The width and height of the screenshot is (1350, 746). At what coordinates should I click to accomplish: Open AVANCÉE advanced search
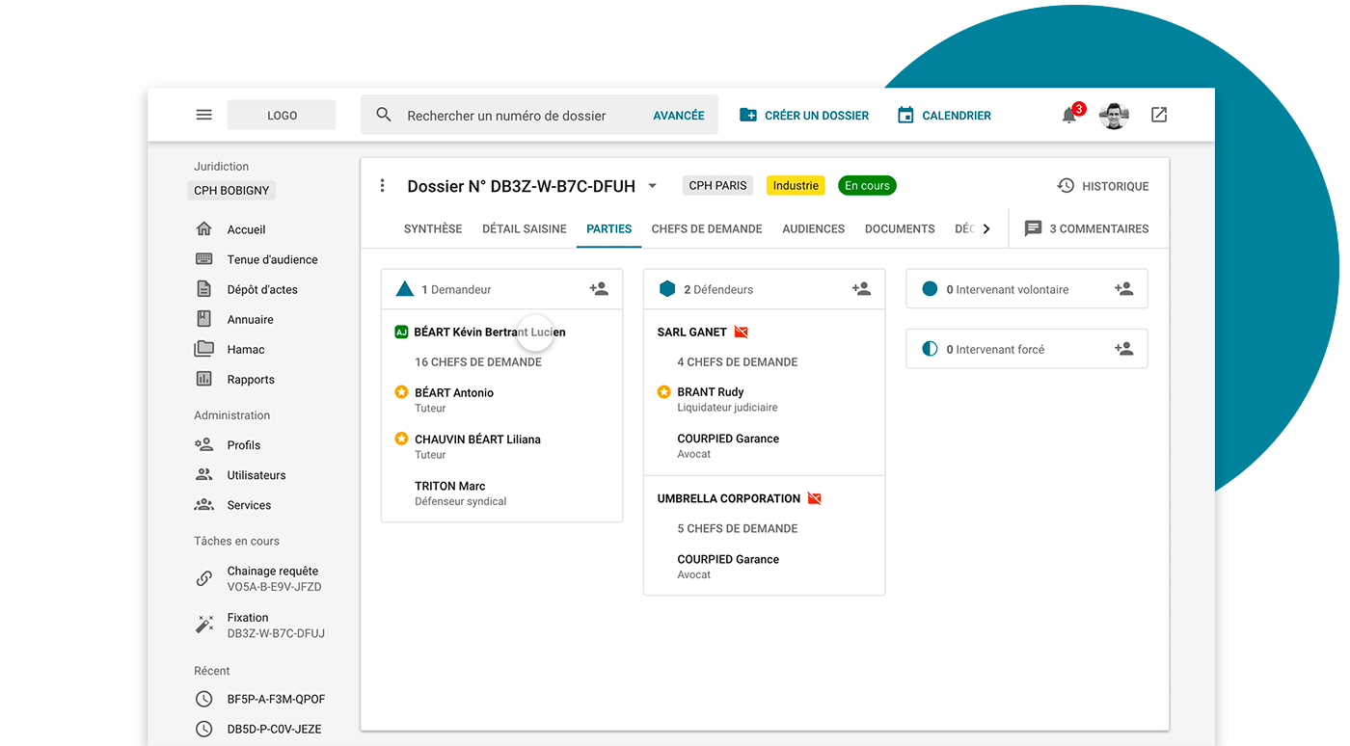point(679,115)
